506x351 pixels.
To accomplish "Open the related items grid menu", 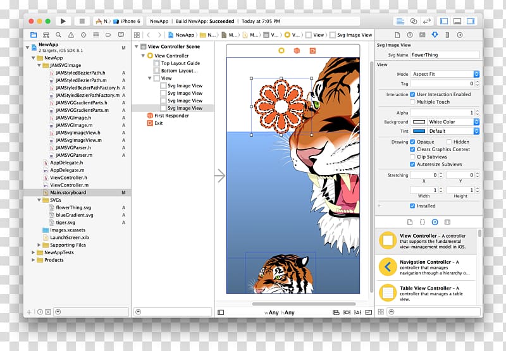I will click(x=137, y=35).
